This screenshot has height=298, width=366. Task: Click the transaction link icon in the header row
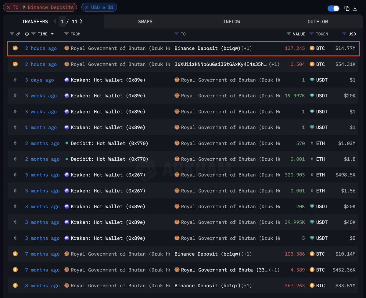[x=18, y=34]
